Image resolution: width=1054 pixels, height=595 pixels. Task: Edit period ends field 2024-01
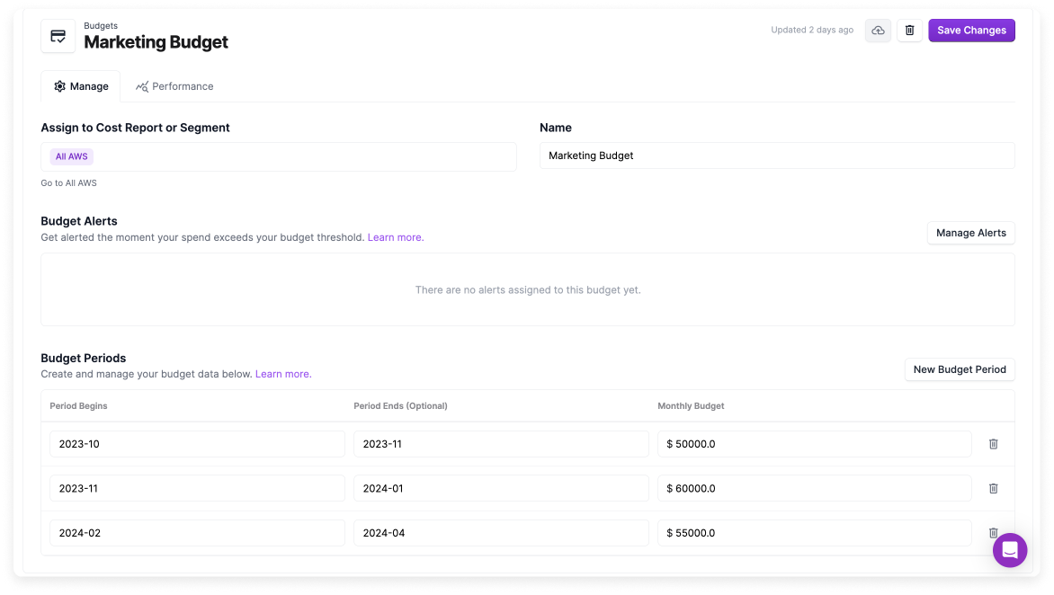[x=501, y=488]
